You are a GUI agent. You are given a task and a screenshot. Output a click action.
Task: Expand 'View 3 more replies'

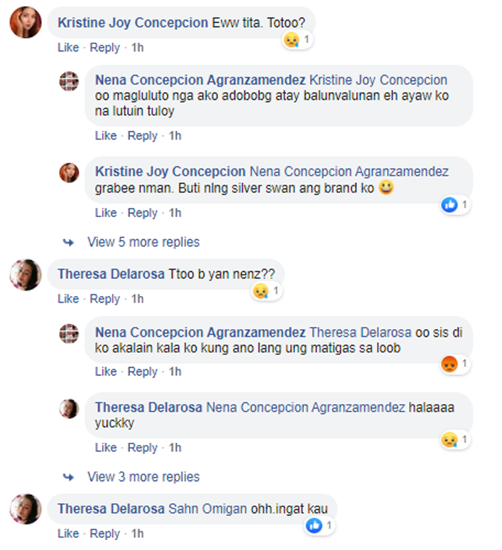[143, 477]
